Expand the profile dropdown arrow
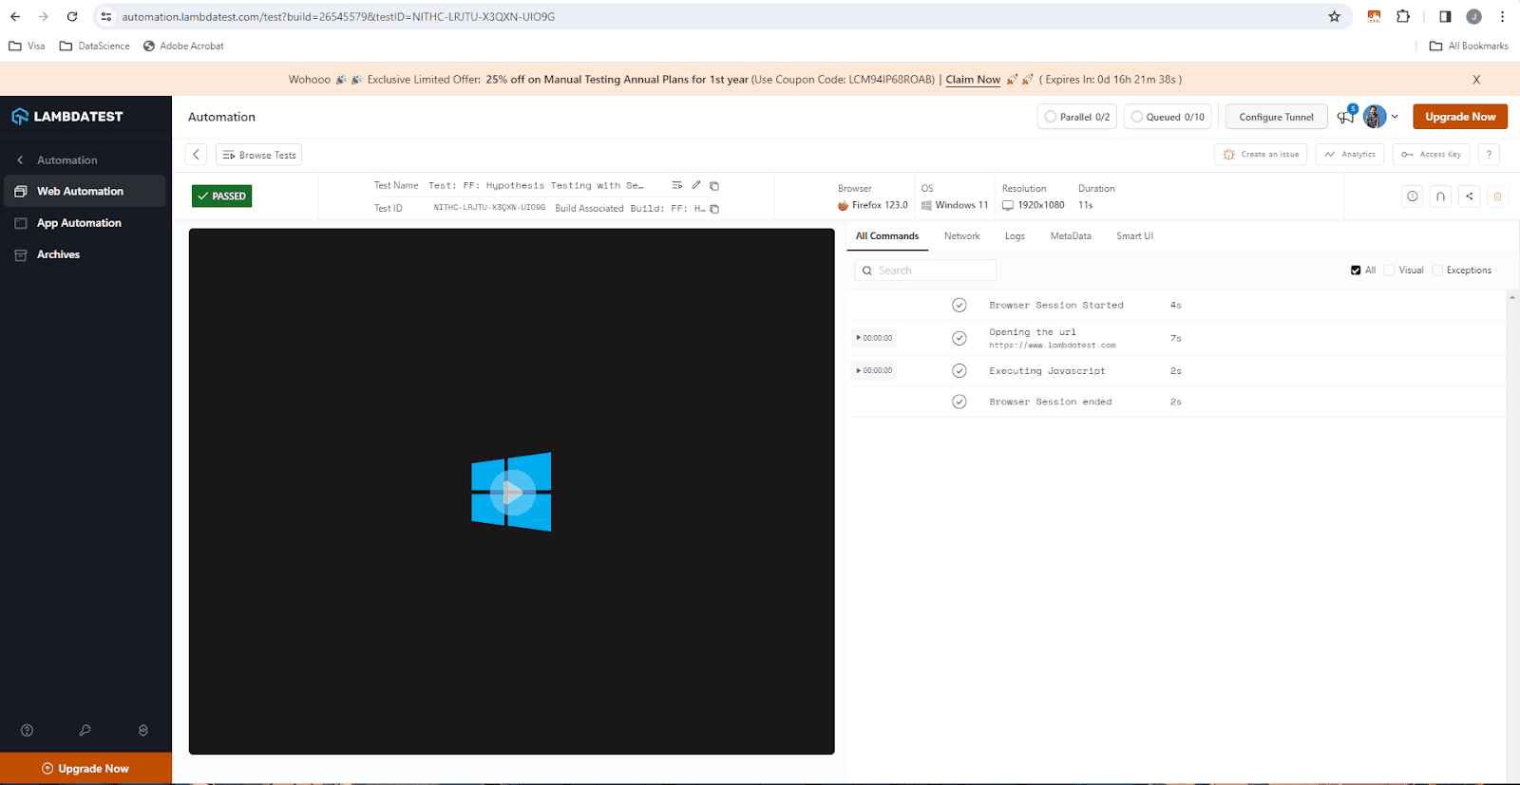Screen dimensions: 1520x785 1395,117
